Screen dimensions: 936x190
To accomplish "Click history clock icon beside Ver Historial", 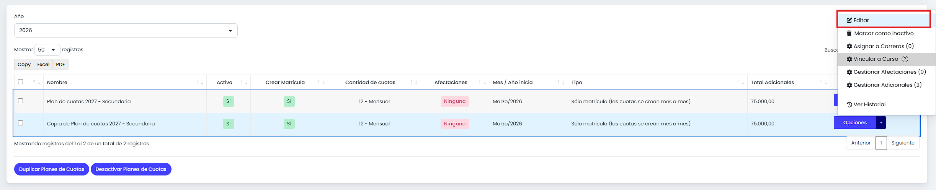I will [x=849, y=104].
